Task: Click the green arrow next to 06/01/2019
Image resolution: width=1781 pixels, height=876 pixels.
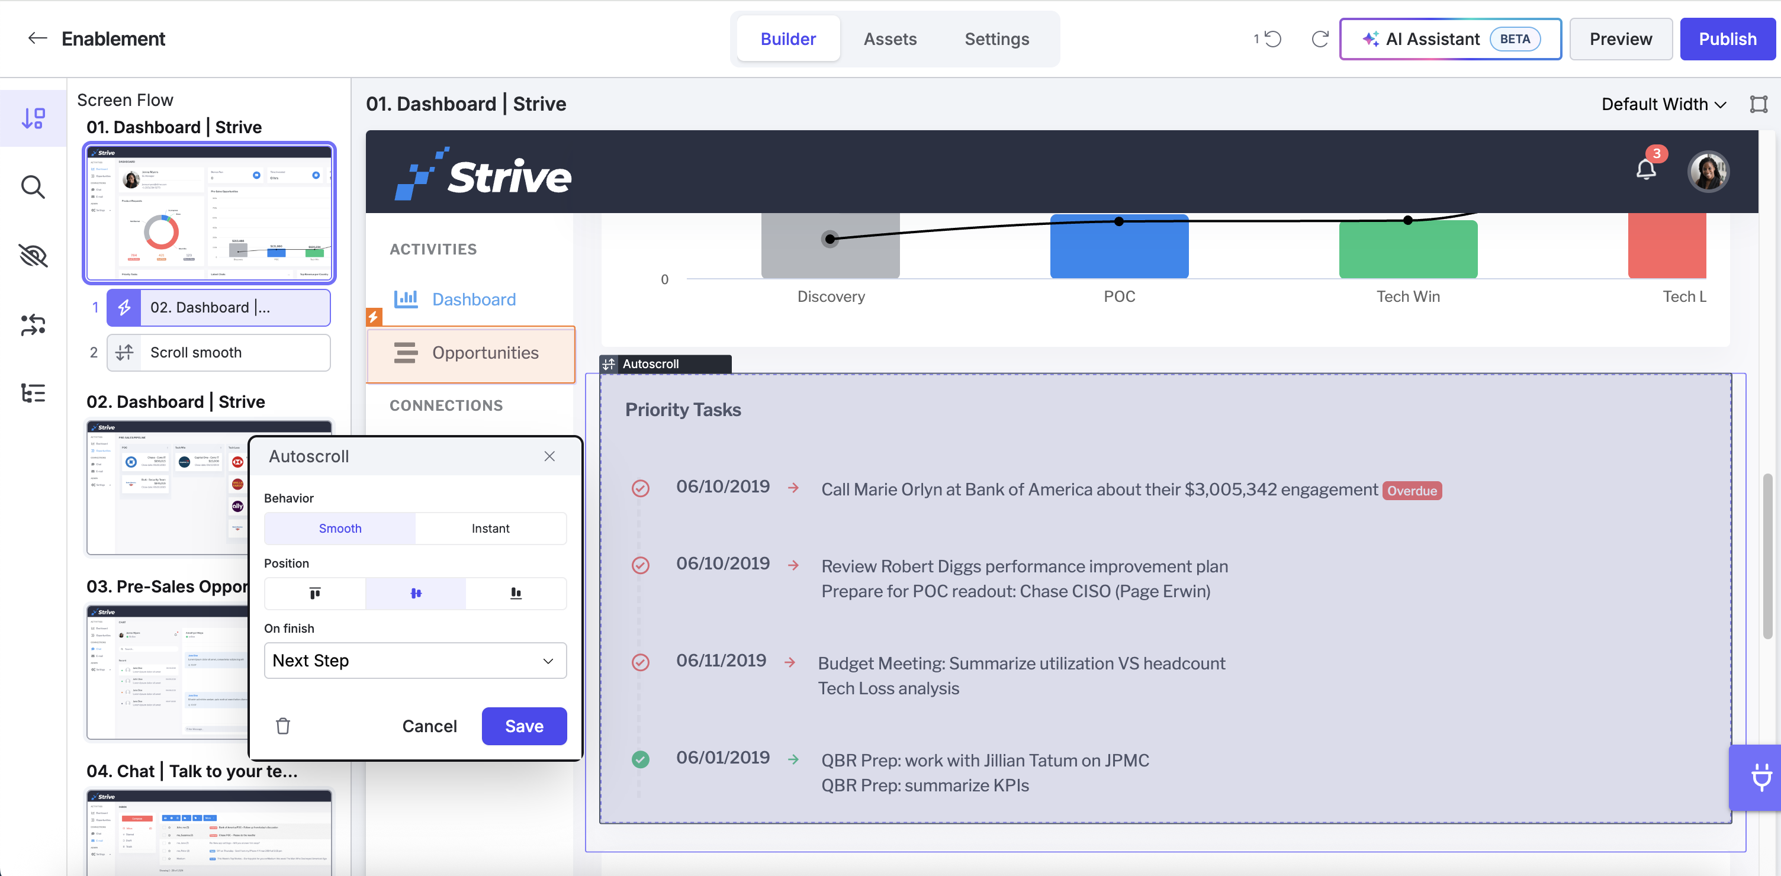Action: (794, 760)
